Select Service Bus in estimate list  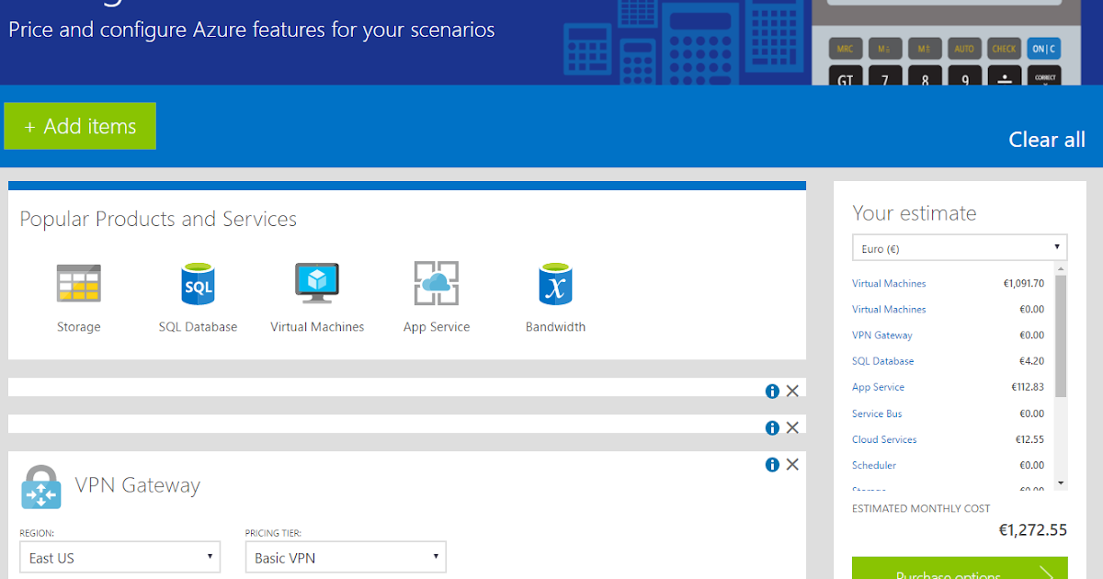point(877,414)
